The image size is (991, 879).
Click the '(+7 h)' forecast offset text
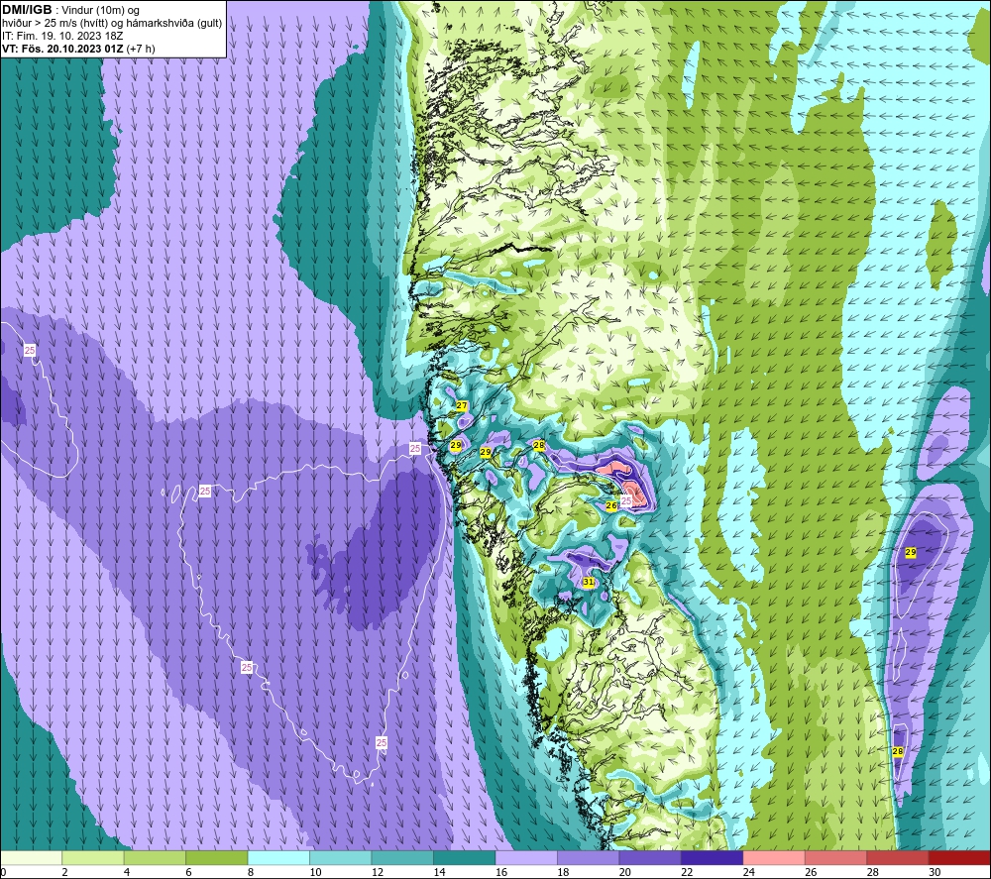point(141,49)
